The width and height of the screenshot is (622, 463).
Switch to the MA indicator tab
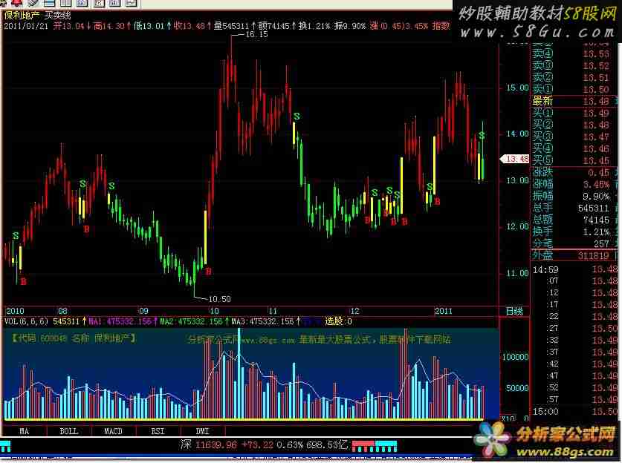(25, 431)
